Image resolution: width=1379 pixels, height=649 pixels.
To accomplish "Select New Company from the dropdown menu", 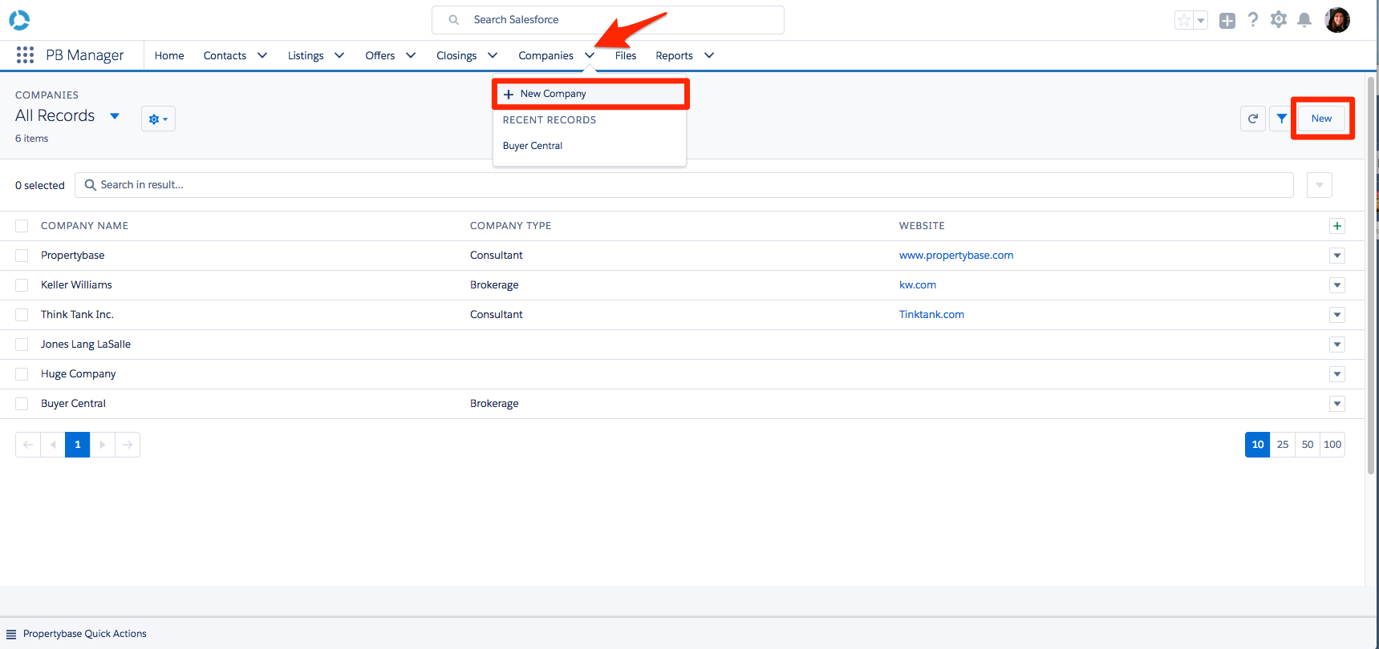I will (x=590, y=94).
